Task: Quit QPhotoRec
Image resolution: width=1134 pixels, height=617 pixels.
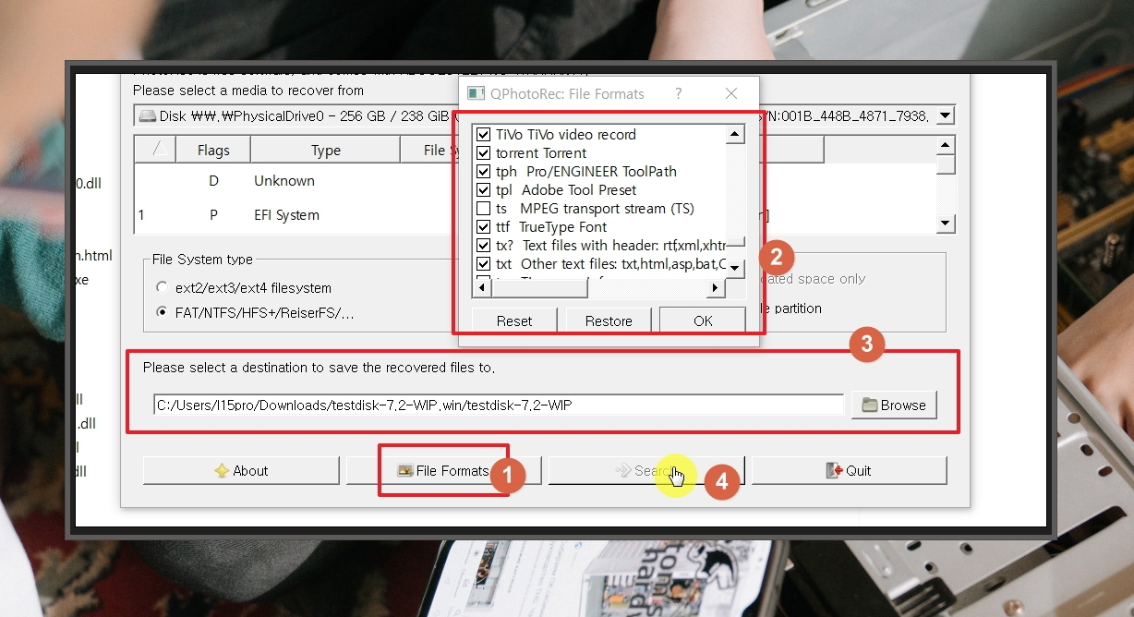Action: (x=849, y=471)
